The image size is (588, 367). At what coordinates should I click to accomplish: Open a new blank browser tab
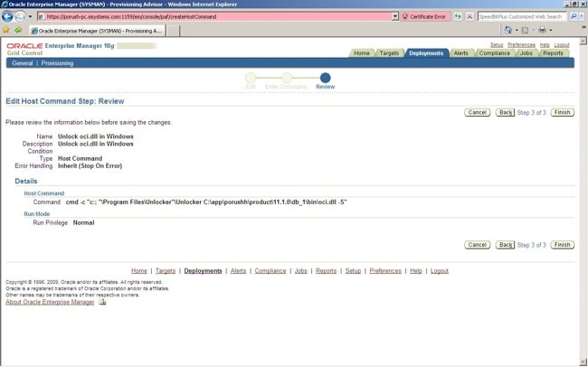click(173, 31)
